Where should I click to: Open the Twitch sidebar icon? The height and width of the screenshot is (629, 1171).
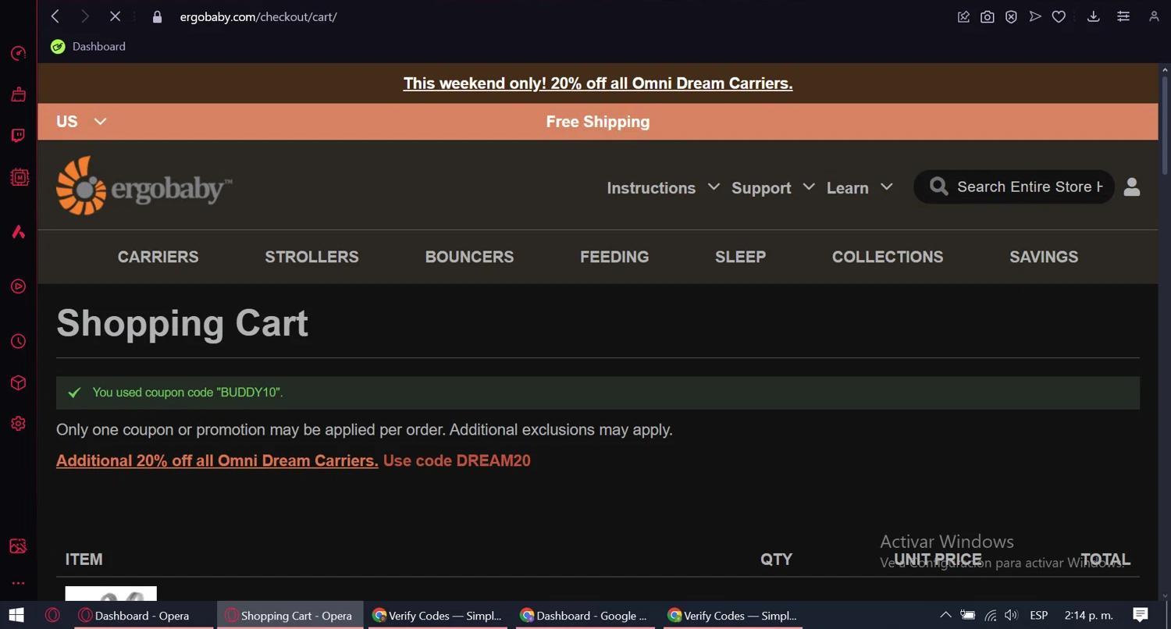click(19, 136)
